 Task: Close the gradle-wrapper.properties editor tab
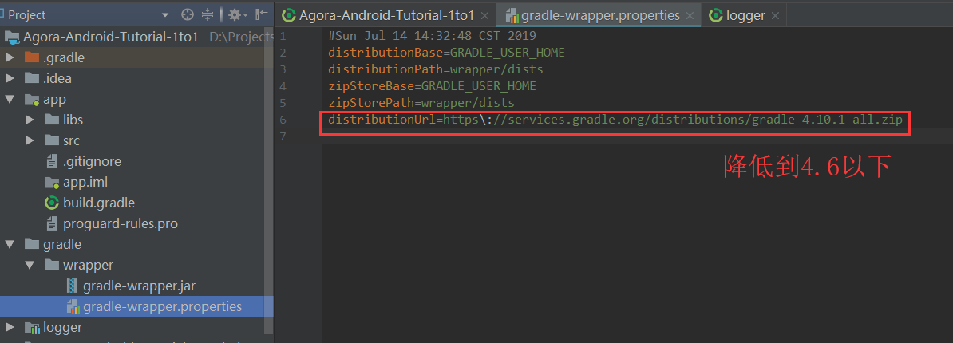[690, 16]
